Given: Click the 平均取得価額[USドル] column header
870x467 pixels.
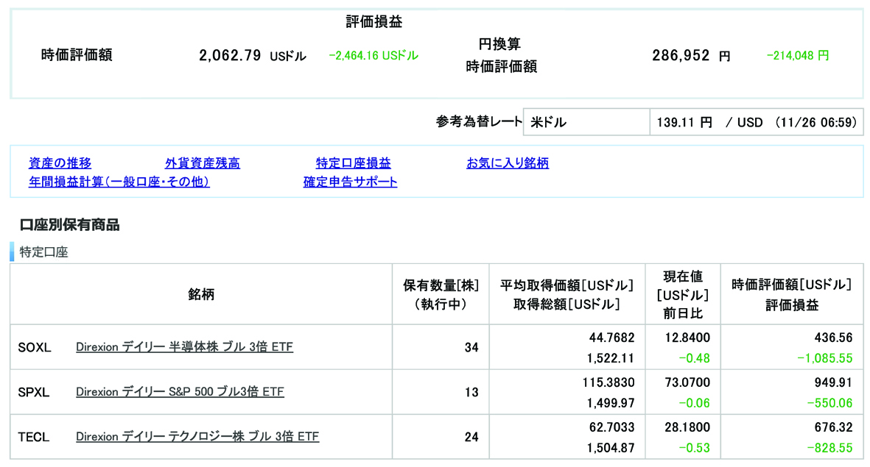Looking at the screenshot, I should point(566,285).
